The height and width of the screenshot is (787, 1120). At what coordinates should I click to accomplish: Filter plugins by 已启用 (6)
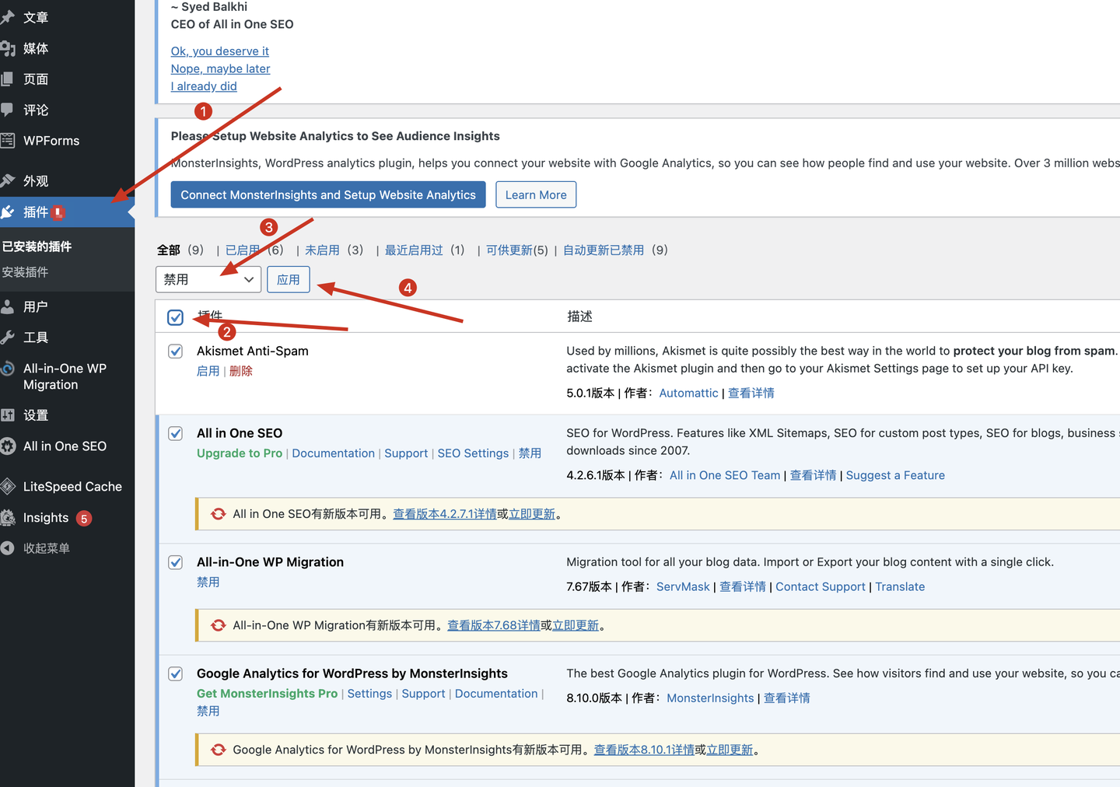point(254,250)
